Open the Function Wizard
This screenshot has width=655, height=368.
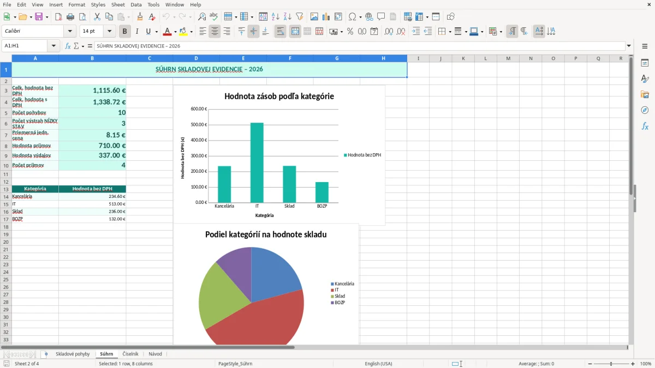point(68,46)
